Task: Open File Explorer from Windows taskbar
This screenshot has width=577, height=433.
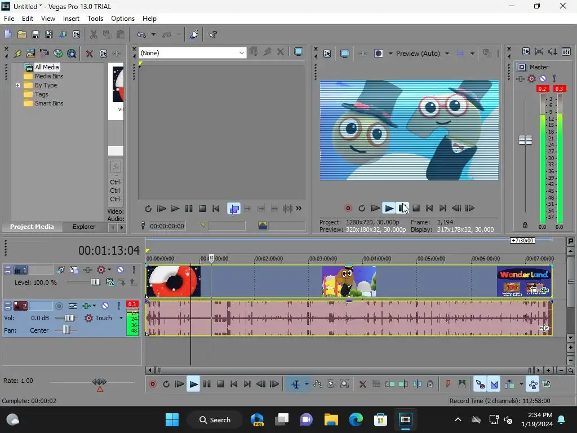Action: tap(331, 419)
